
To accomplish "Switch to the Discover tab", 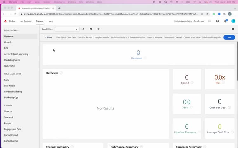I will point(40,21).
